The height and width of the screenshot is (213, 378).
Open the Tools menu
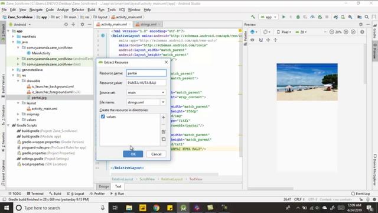112,9
